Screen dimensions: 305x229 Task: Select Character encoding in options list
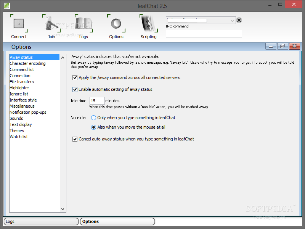tap(34, 63)
